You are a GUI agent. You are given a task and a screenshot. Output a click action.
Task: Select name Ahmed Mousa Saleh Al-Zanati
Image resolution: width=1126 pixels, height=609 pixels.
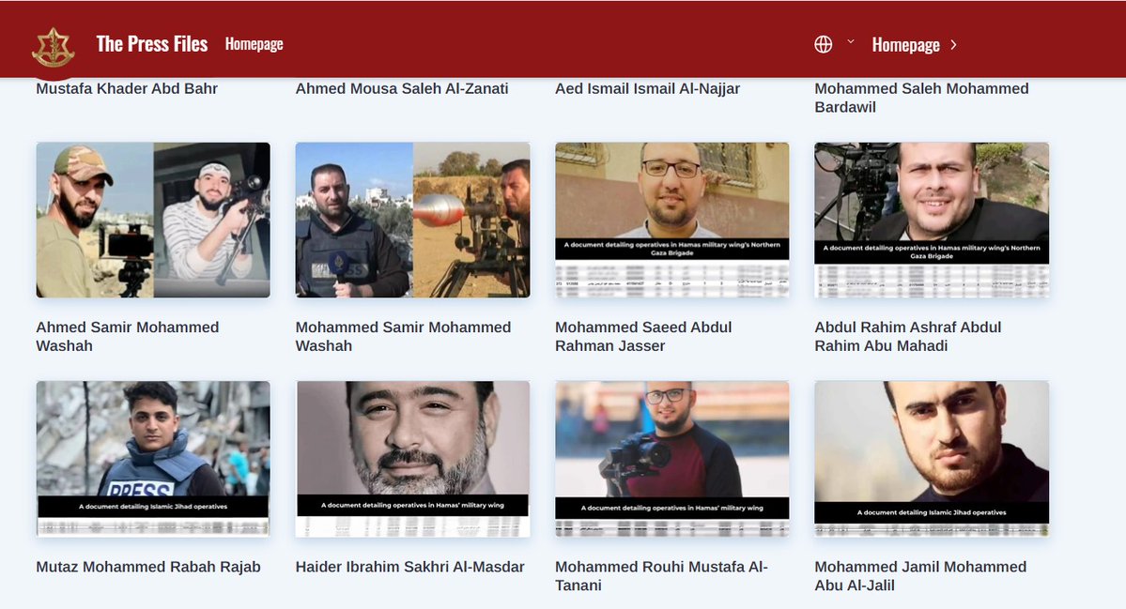point(402,89)
